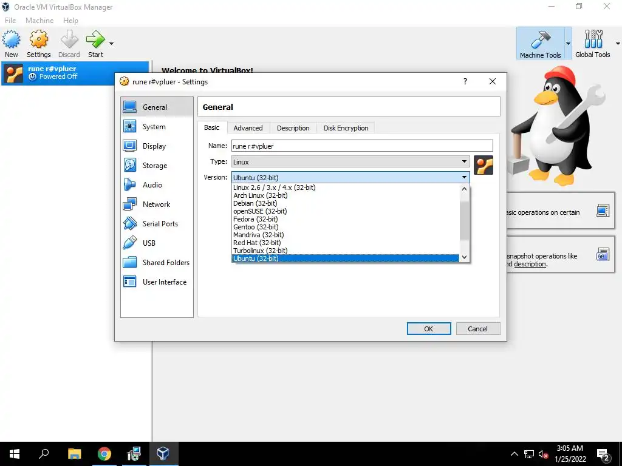Show hidden system tray icons
Screen dimensions: 622x466
(514, 454)
